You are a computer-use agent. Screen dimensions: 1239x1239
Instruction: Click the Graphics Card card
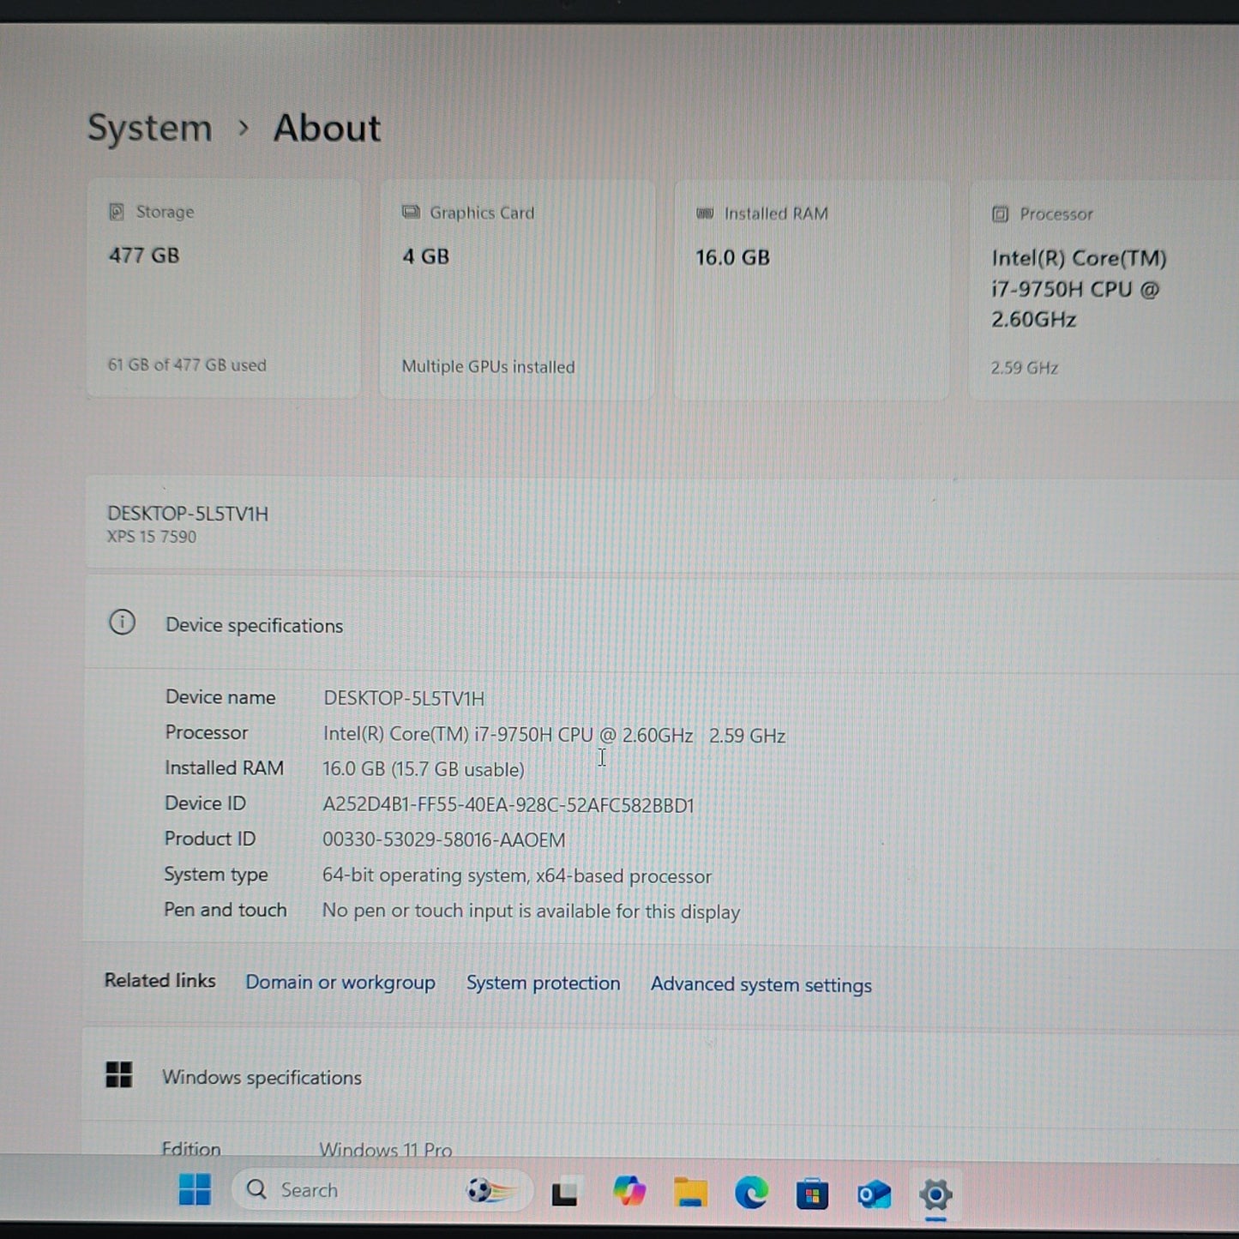click(x=517, y=289)
